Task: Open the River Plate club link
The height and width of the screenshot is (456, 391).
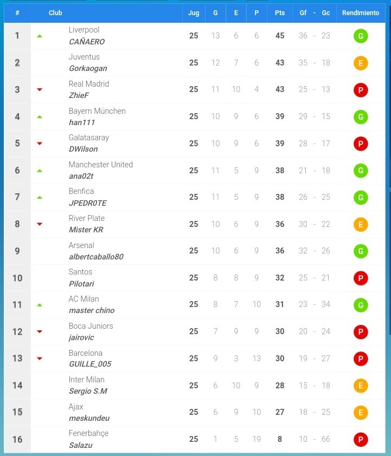Action: (x=86, y=218)
